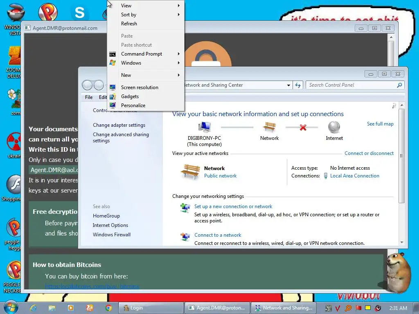Open Google Chrome from the taskbar

point(108,308)
